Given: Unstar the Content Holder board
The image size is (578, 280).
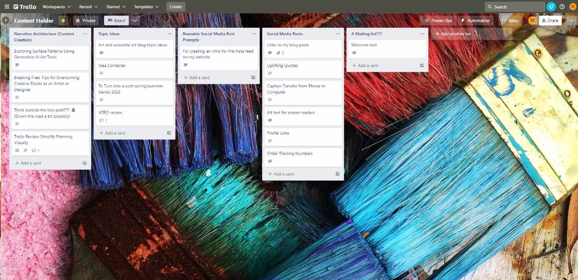Looking at the screenshot, I should tap(62, 21).
